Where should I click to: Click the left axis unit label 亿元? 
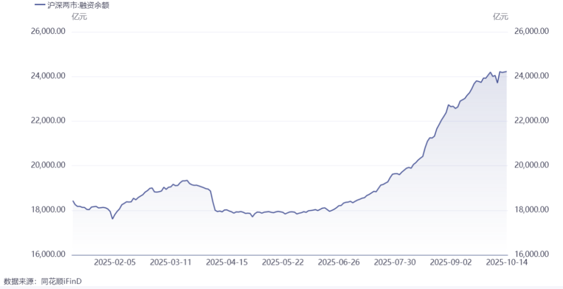pyautogui.click(x=79, y=17)
